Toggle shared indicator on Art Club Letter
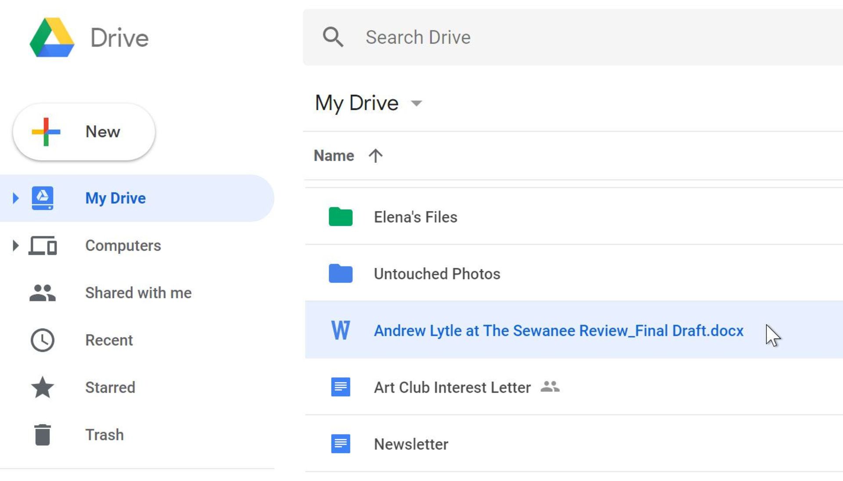843x481 pixels. pyautogui.click(x=549, y=387)
